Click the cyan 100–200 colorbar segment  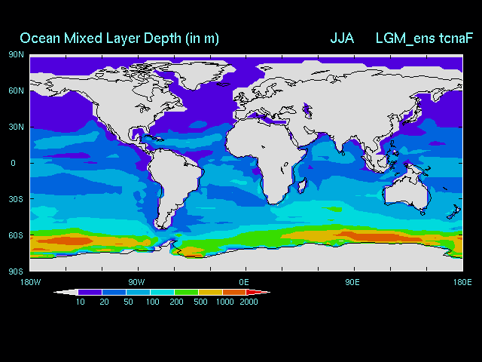tap(163, 292)
